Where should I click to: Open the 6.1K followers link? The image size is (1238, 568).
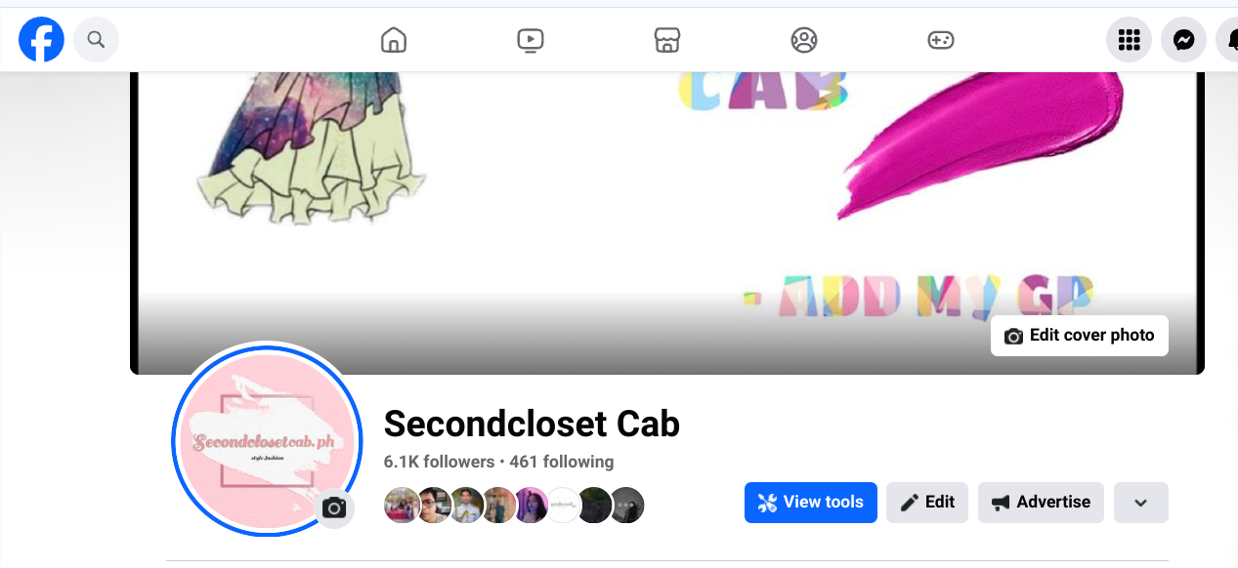tap(439, 462)
